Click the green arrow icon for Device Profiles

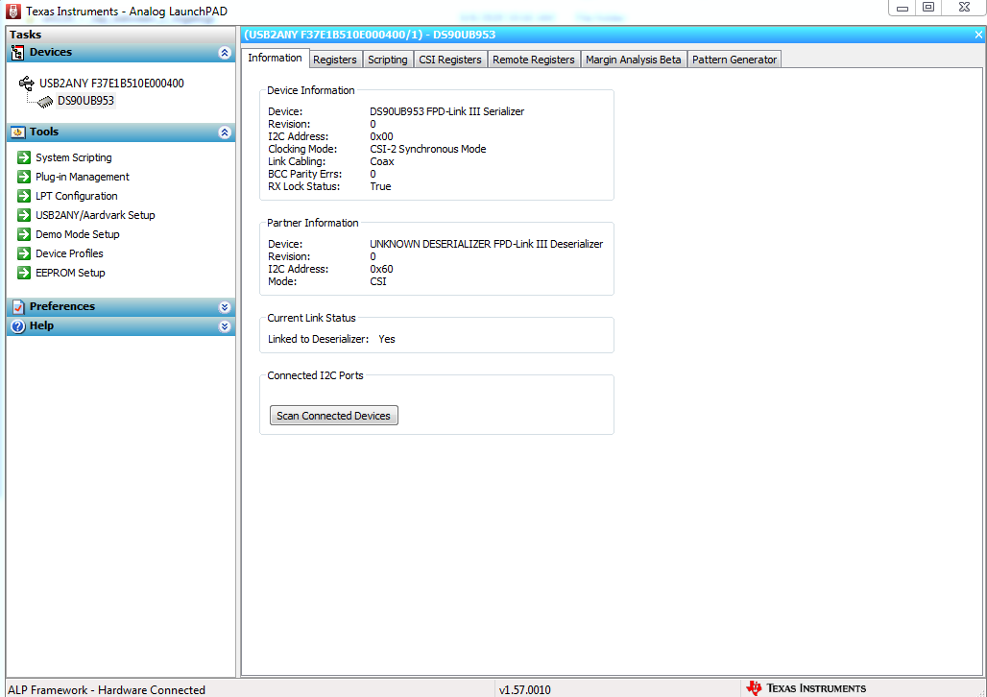tap(24, 253)
